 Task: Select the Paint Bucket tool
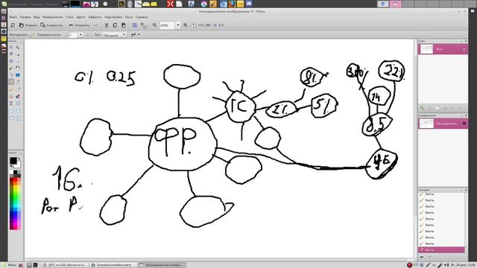pyautogui.click(x=11, y=74)
